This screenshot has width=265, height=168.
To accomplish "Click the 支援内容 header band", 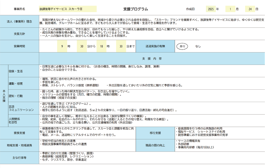I will click(x=152, y=58).
